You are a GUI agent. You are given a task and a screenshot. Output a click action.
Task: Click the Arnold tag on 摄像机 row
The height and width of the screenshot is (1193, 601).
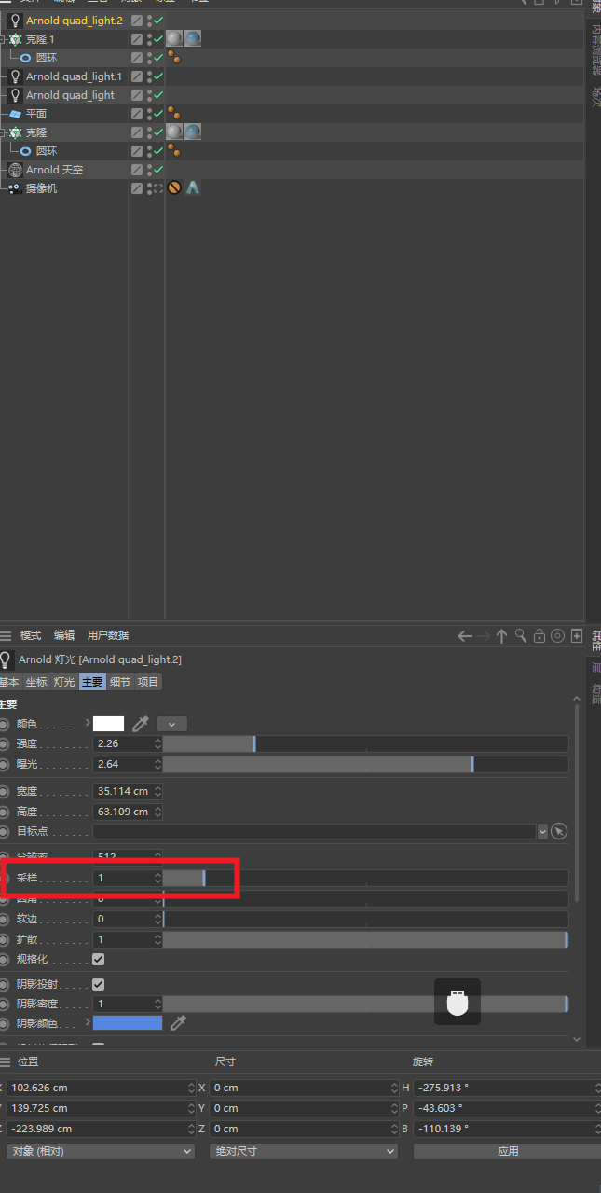[x=193, y=187]
